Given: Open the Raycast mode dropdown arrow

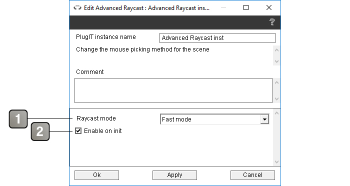Looking at the screenshot, I should (x=264, y=119).
